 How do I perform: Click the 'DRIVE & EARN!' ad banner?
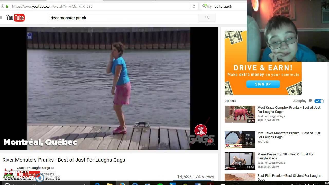[263, 68]
